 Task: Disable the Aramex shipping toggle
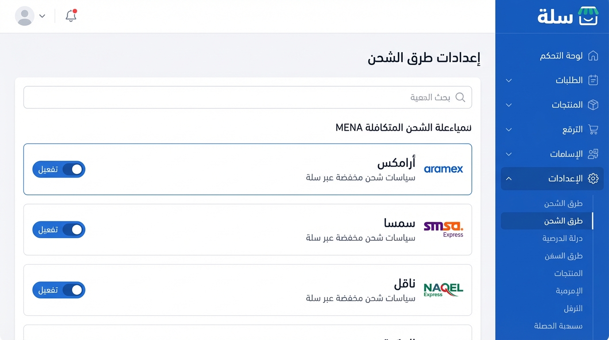pos(59,169)
